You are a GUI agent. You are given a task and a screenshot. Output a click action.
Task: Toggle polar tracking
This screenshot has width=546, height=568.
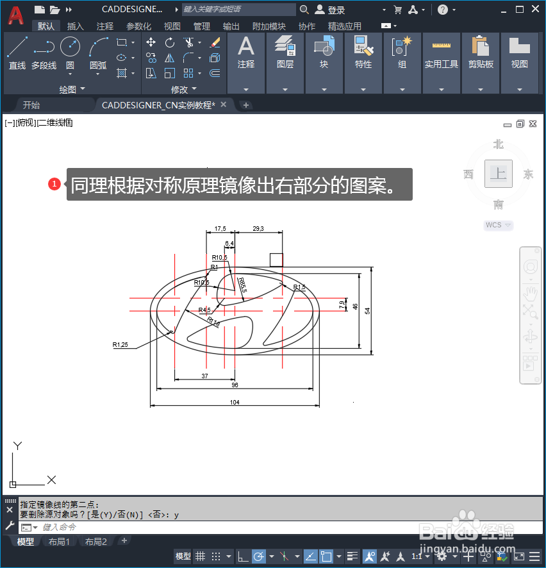pyautogui.click(x=259, y=556)
